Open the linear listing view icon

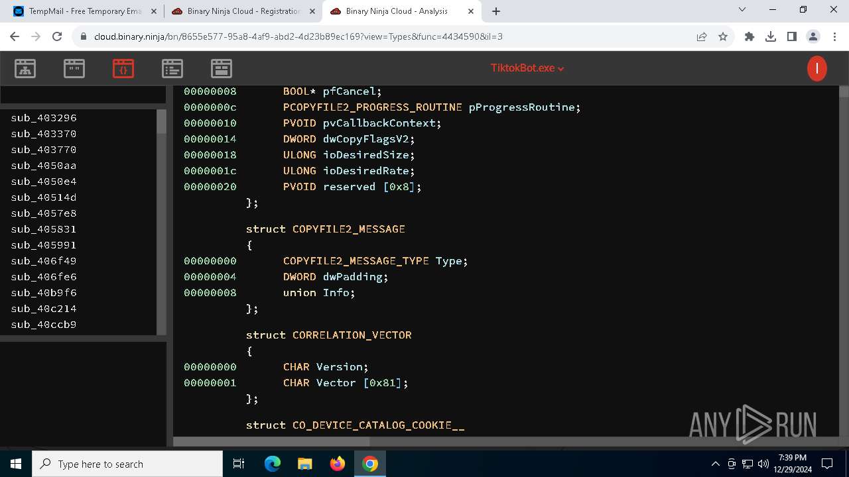tap(172, 68)
